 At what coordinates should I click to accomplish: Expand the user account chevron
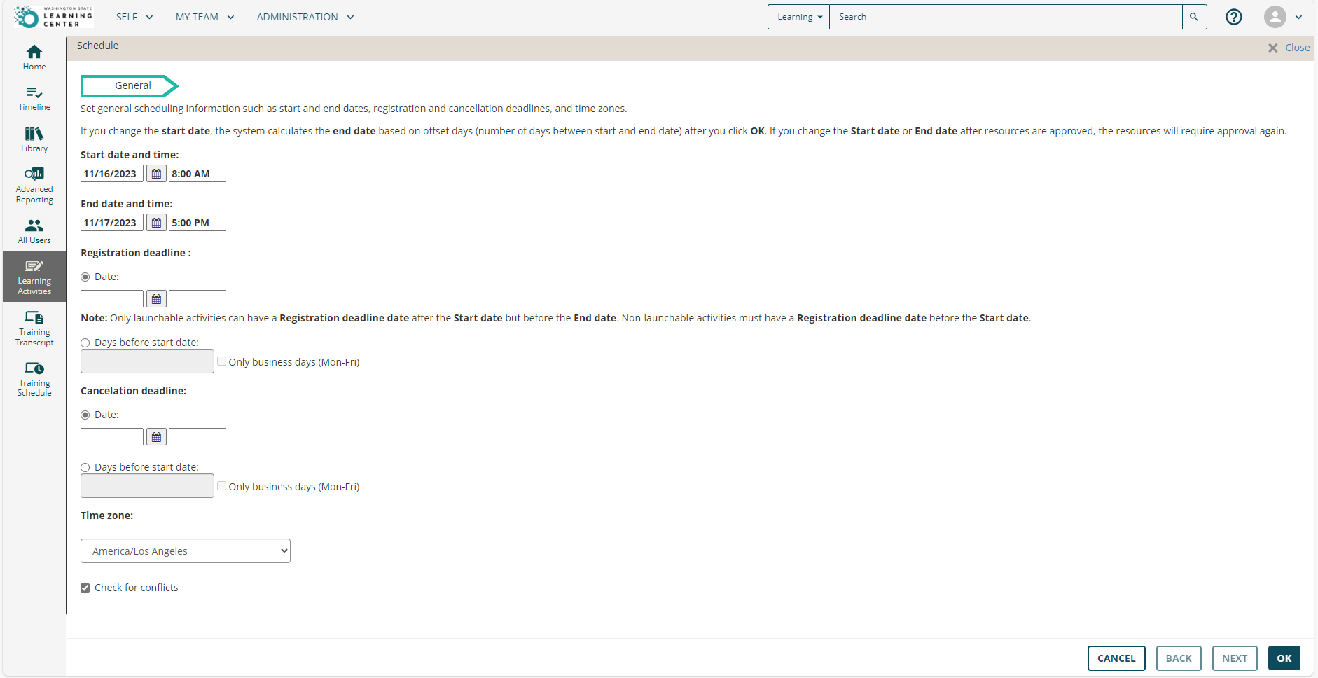[1299, 18]
